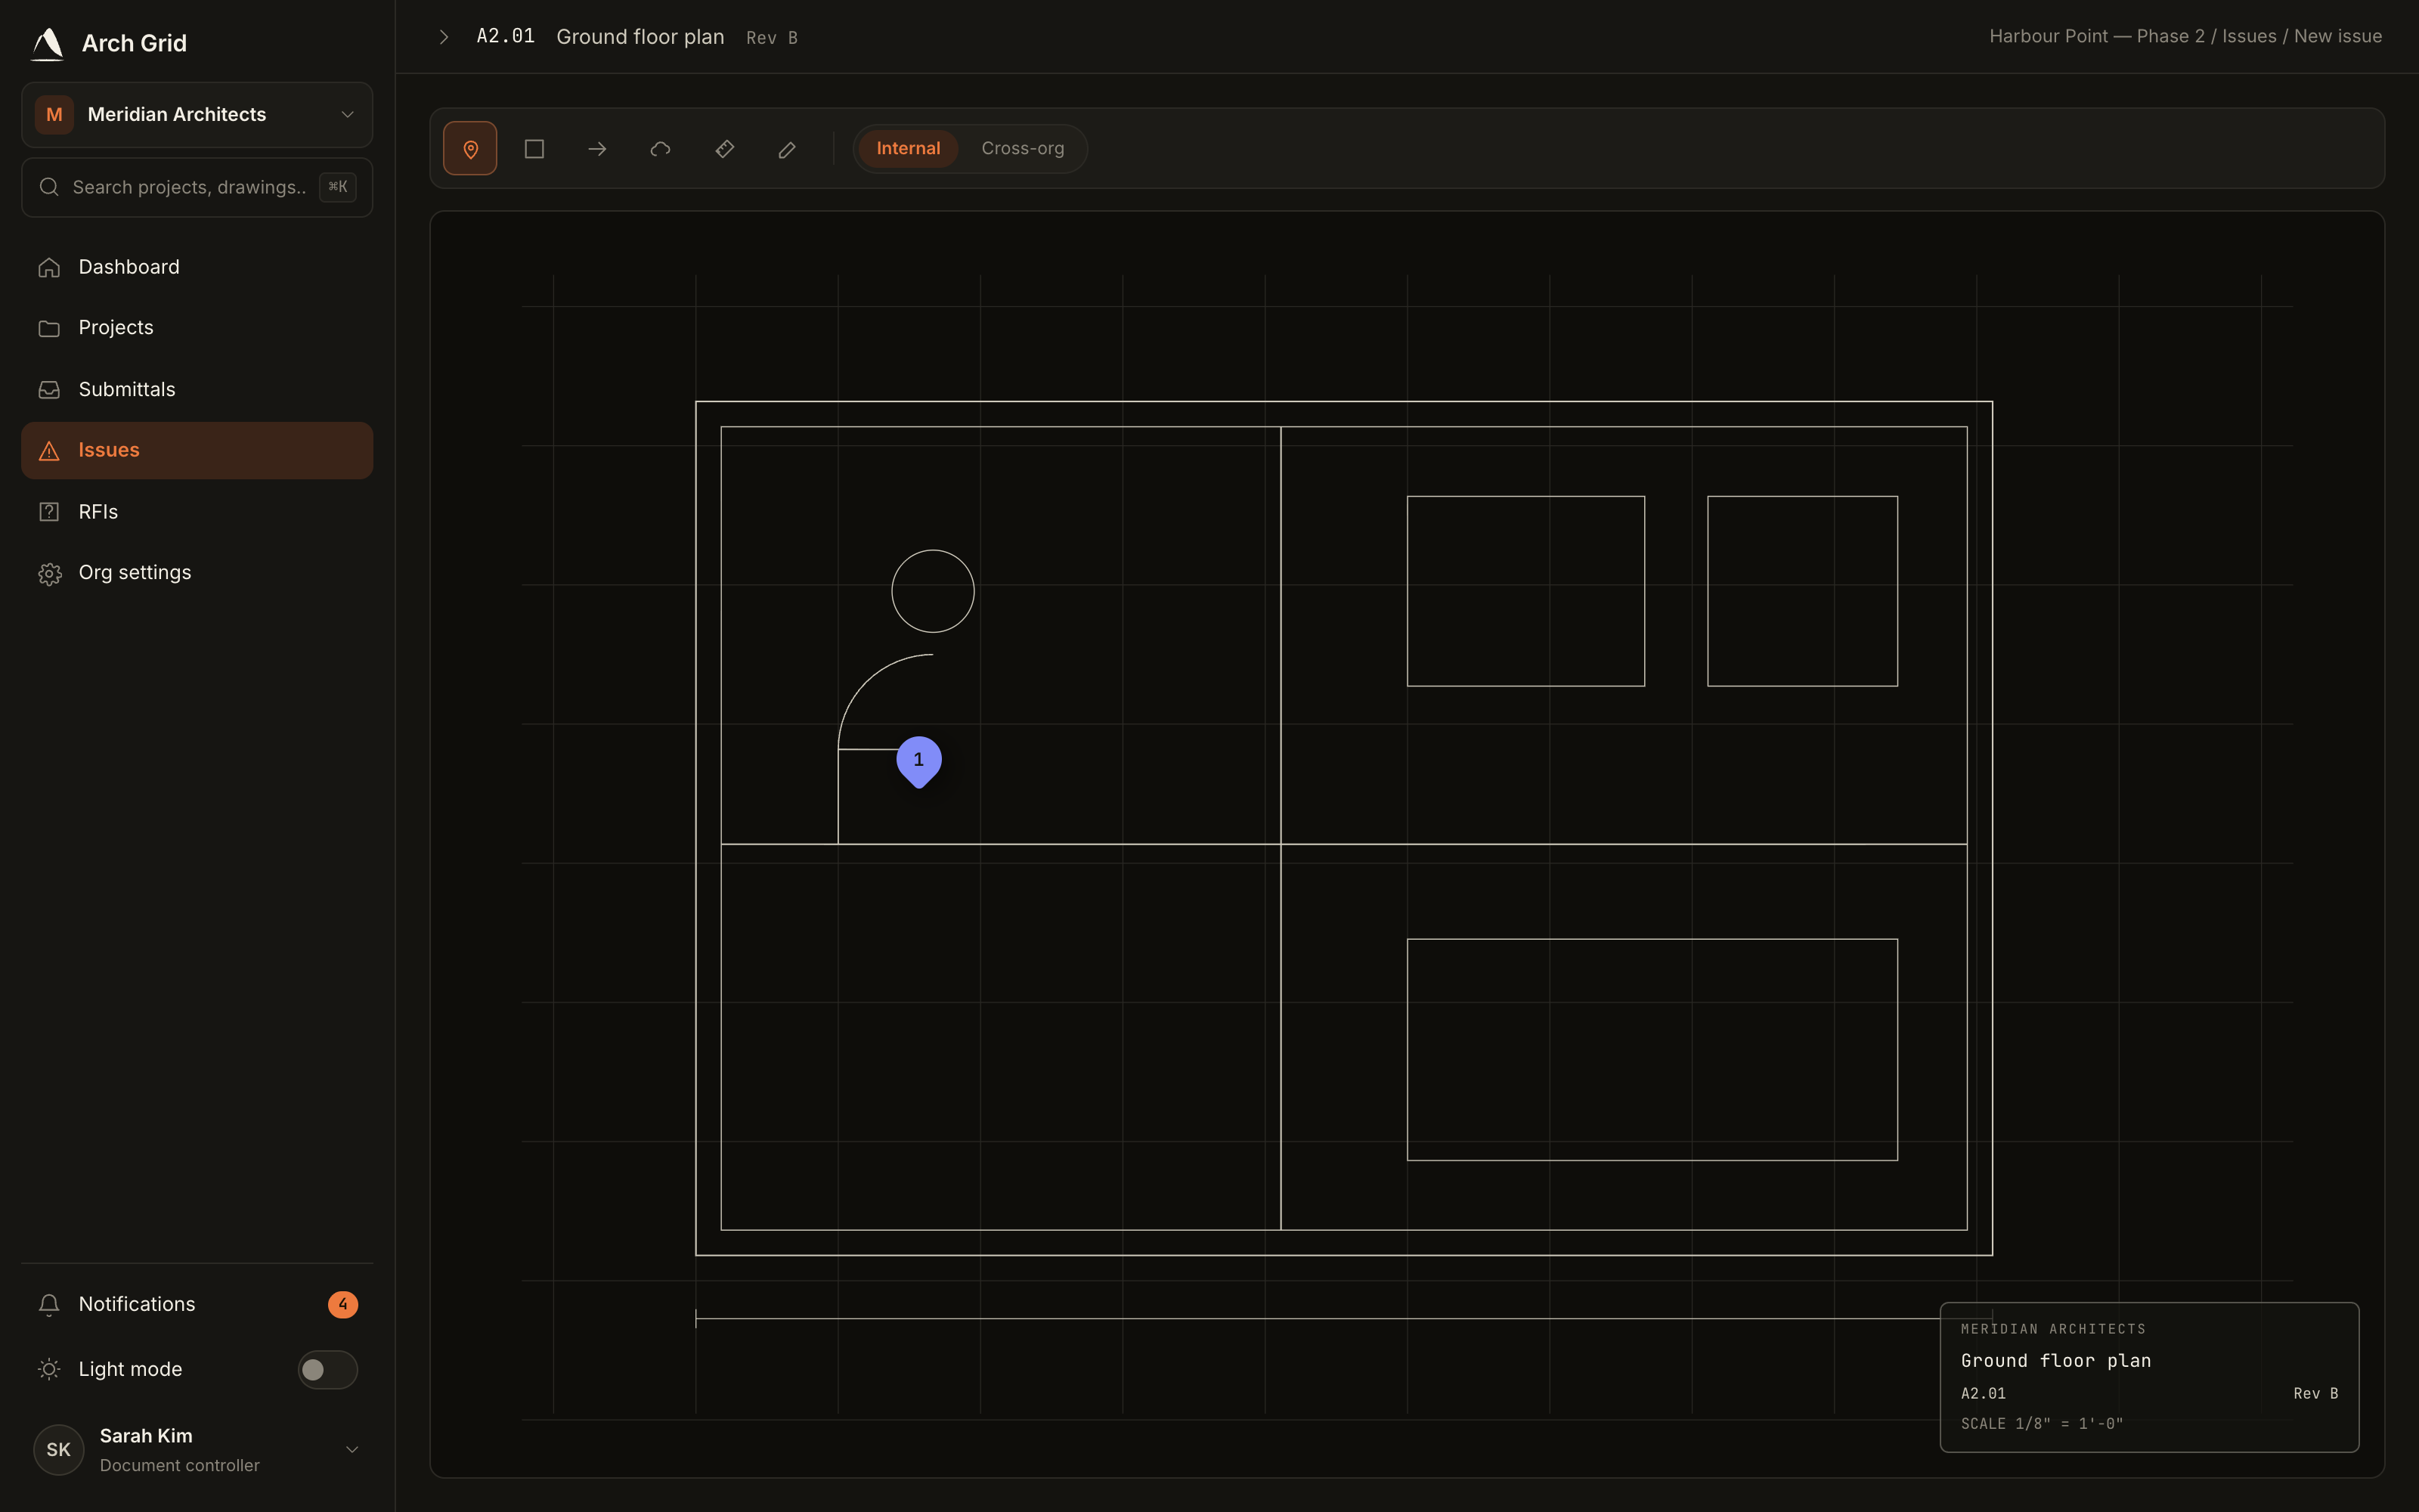The height and width of the screenshot is (1512, 2419).
Task: Click the Arch Grid logo
Action: click(x=47, y=43)
